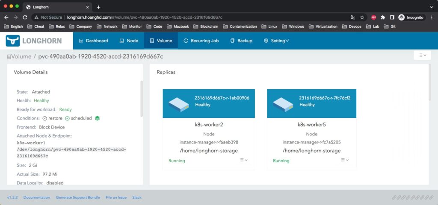Open the Cheat bookmarks folder
438x205 pixels.
[36, 26]
